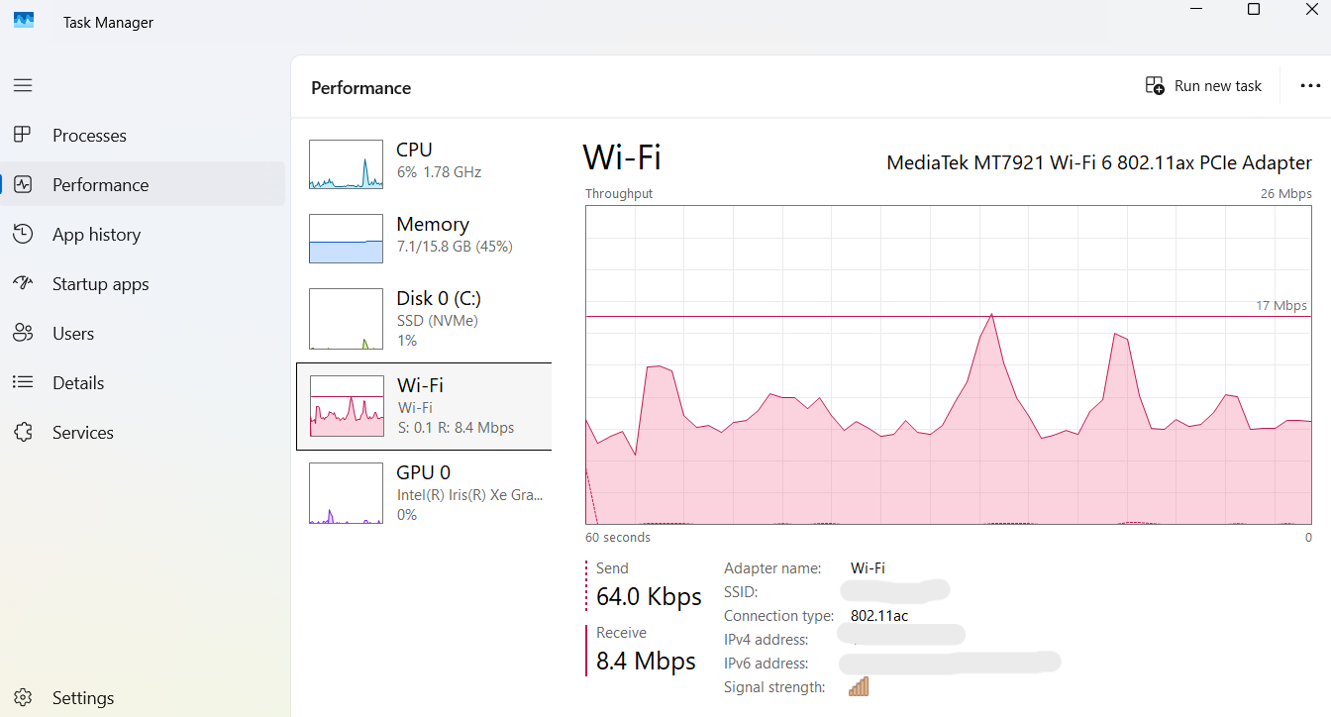Click the Disk 0 (C:) label
The height and width of the screenshot is (717, 1331).
tap(439, 298)
